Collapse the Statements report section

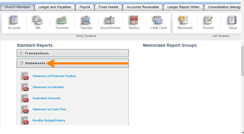(35, 63)
